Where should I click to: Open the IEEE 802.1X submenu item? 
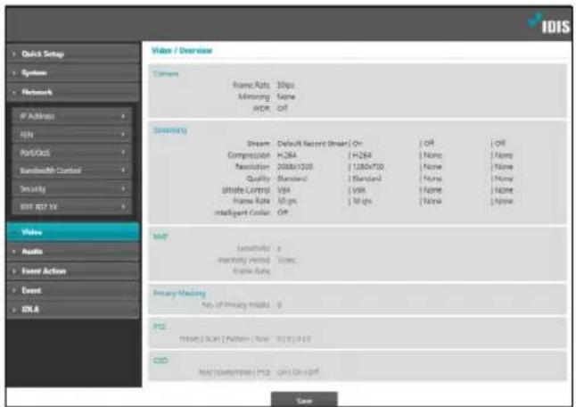tap(72, 207)
